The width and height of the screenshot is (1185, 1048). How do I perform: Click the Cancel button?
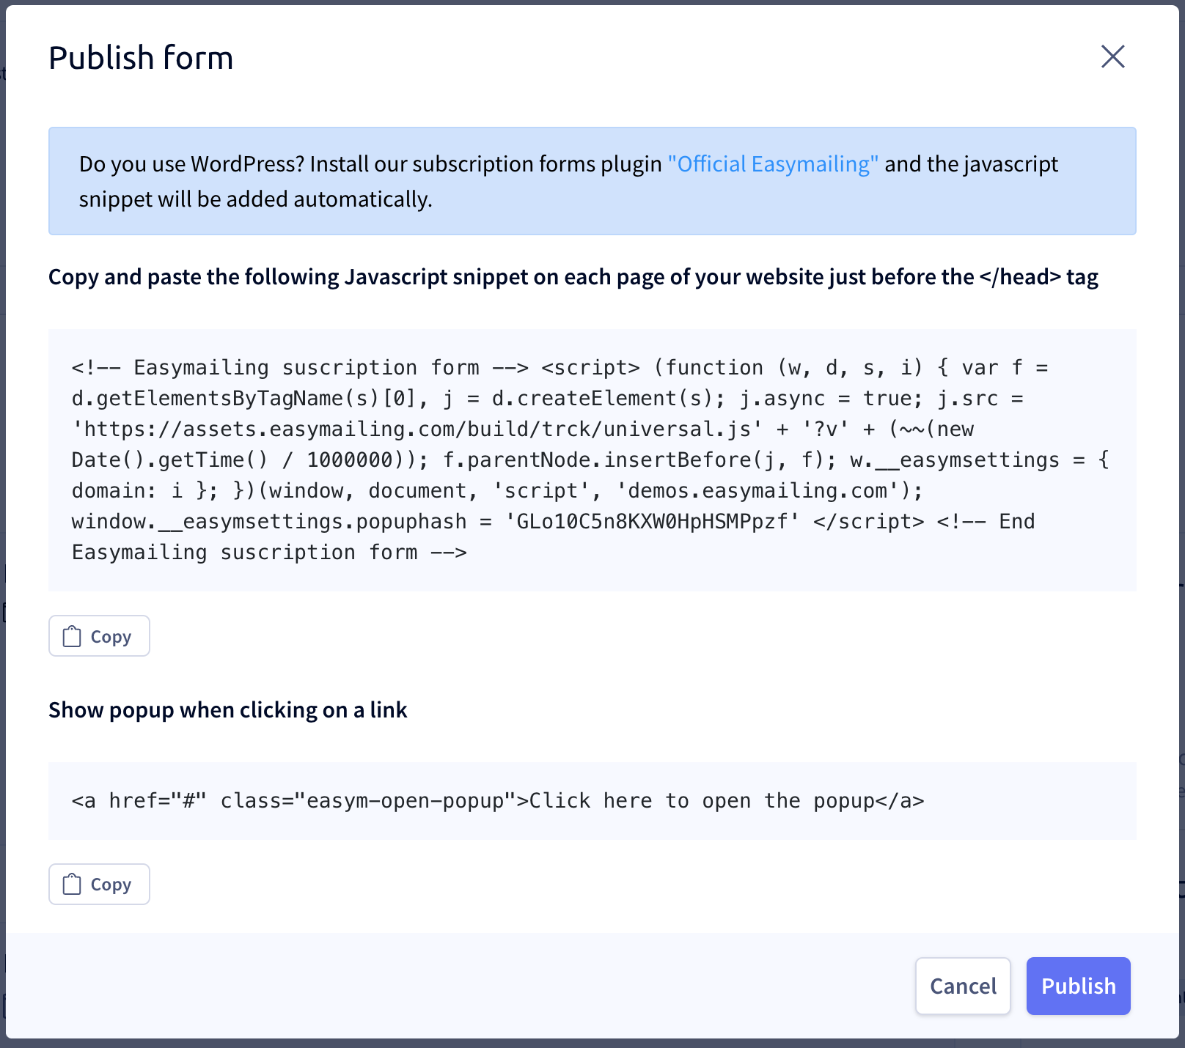(x=963, y=986)
